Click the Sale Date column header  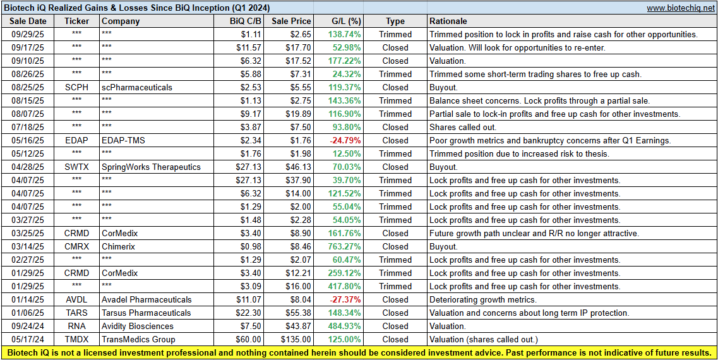26,21
